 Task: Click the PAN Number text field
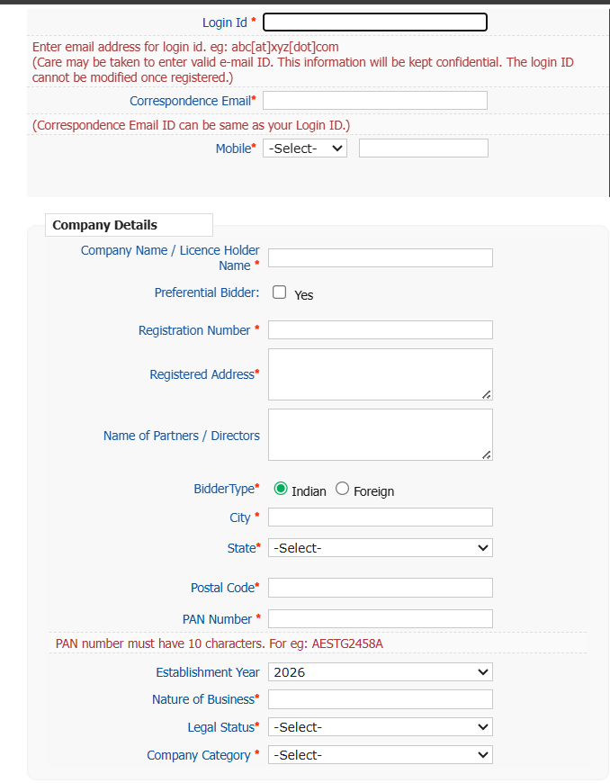click(380, 619)
